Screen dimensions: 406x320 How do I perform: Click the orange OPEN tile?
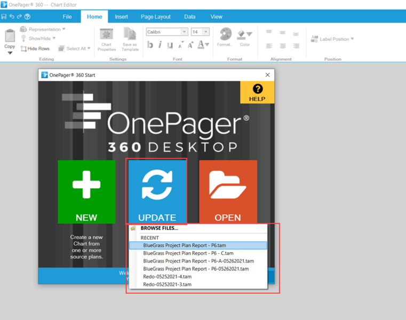click(228, 192)
